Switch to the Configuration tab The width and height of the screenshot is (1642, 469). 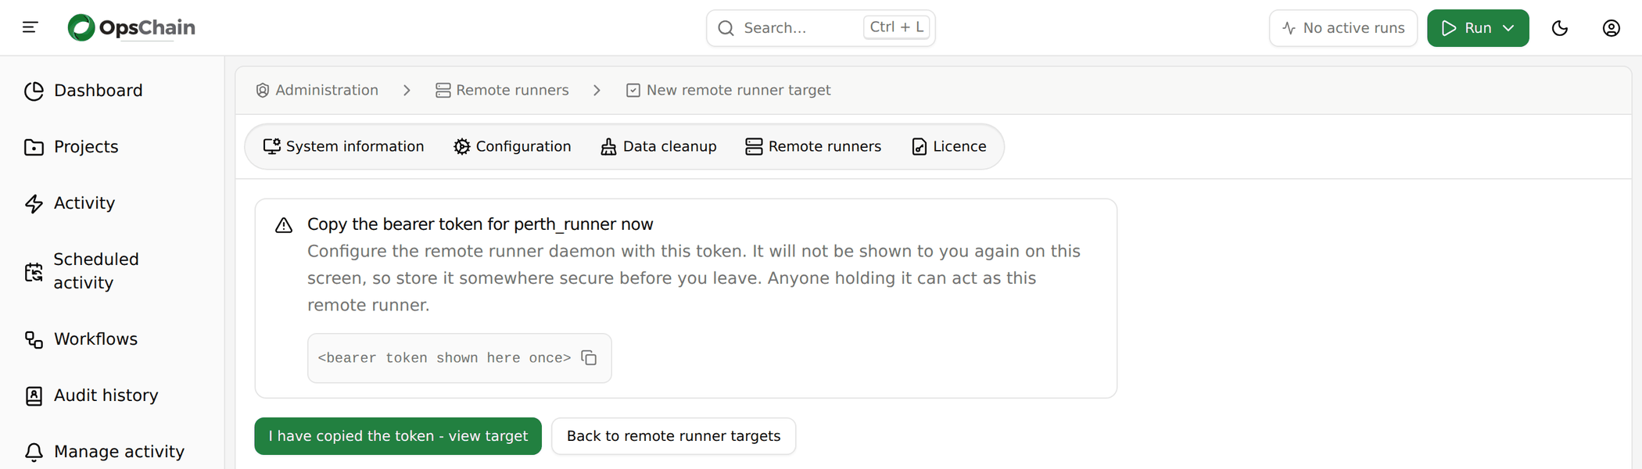point(512,147)
